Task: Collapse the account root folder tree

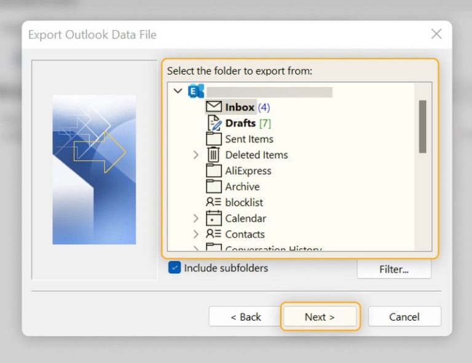Action: coord(178,91)
